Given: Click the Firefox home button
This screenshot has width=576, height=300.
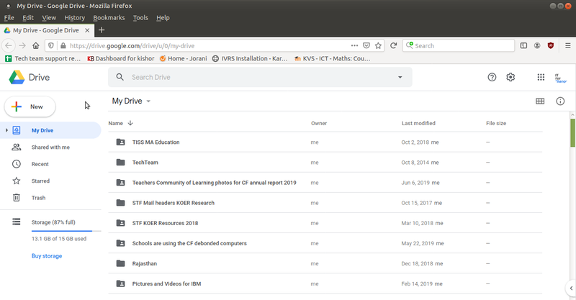Looking at the screenshot, I should coord(35,45).
